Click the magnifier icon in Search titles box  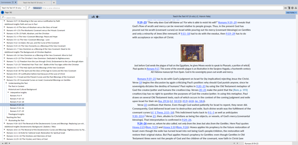[x=3, y=17]
